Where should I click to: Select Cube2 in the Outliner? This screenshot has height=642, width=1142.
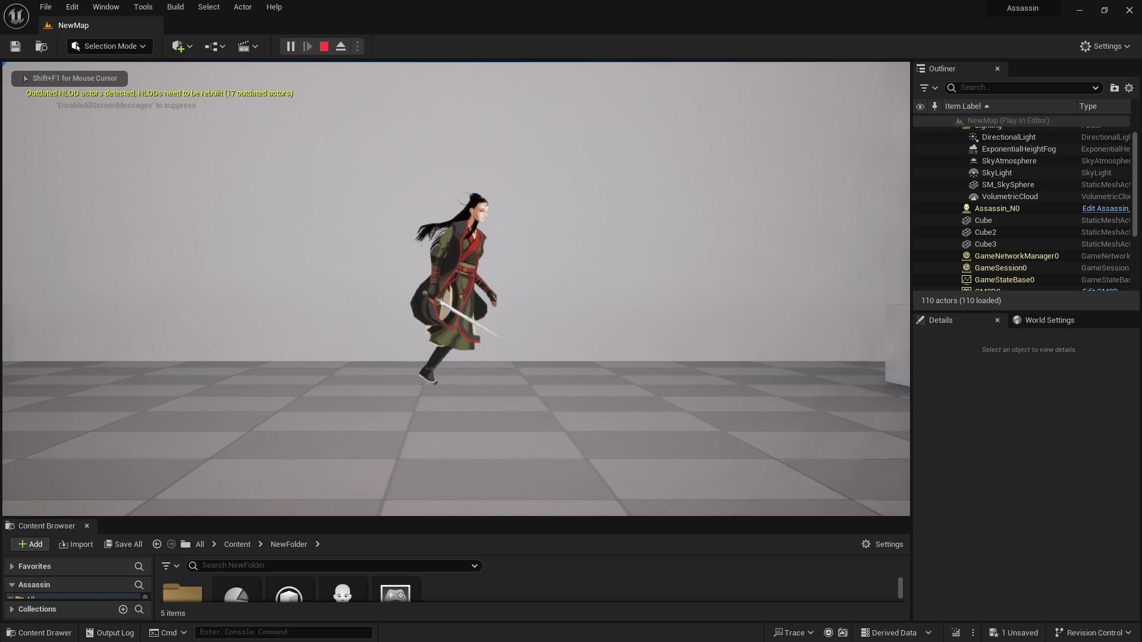tap(1021, 232)
